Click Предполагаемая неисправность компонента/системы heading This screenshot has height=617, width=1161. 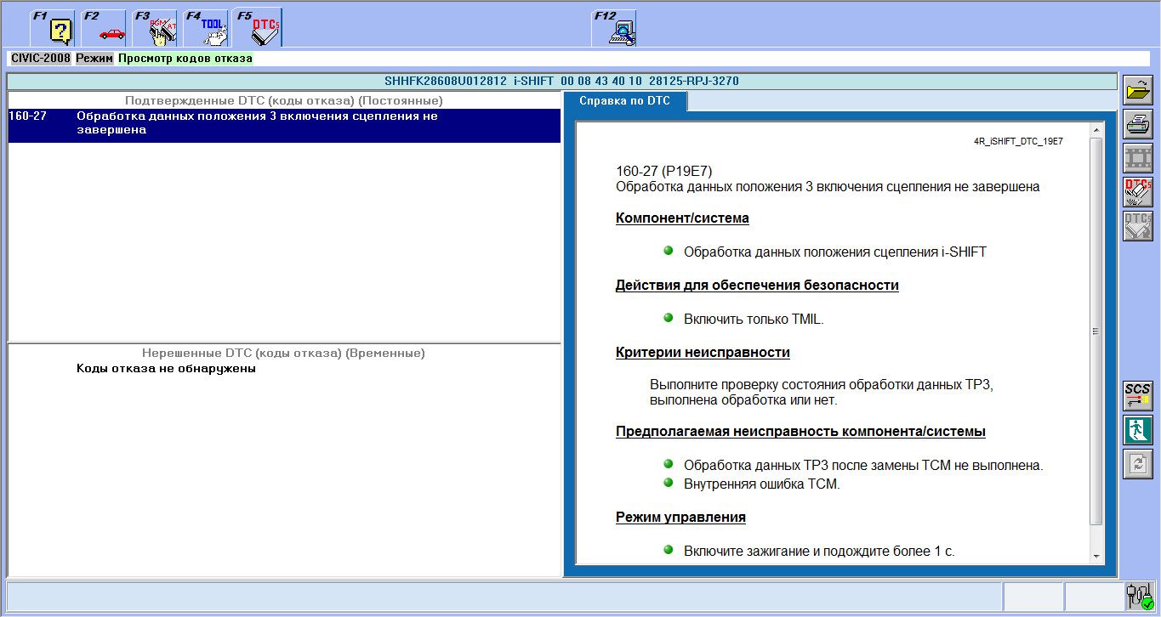tap(800, 432)
